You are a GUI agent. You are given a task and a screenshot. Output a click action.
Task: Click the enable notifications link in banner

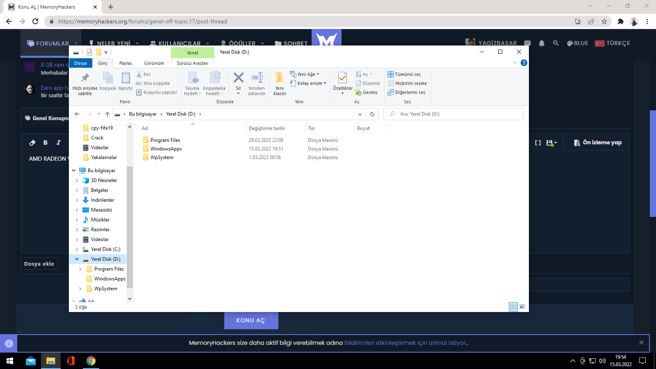click(x=405, y=343)
